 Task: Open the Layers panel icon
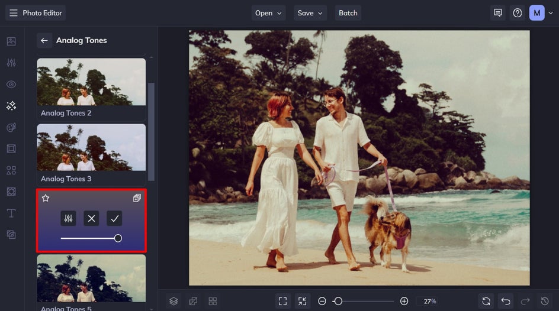174,302
